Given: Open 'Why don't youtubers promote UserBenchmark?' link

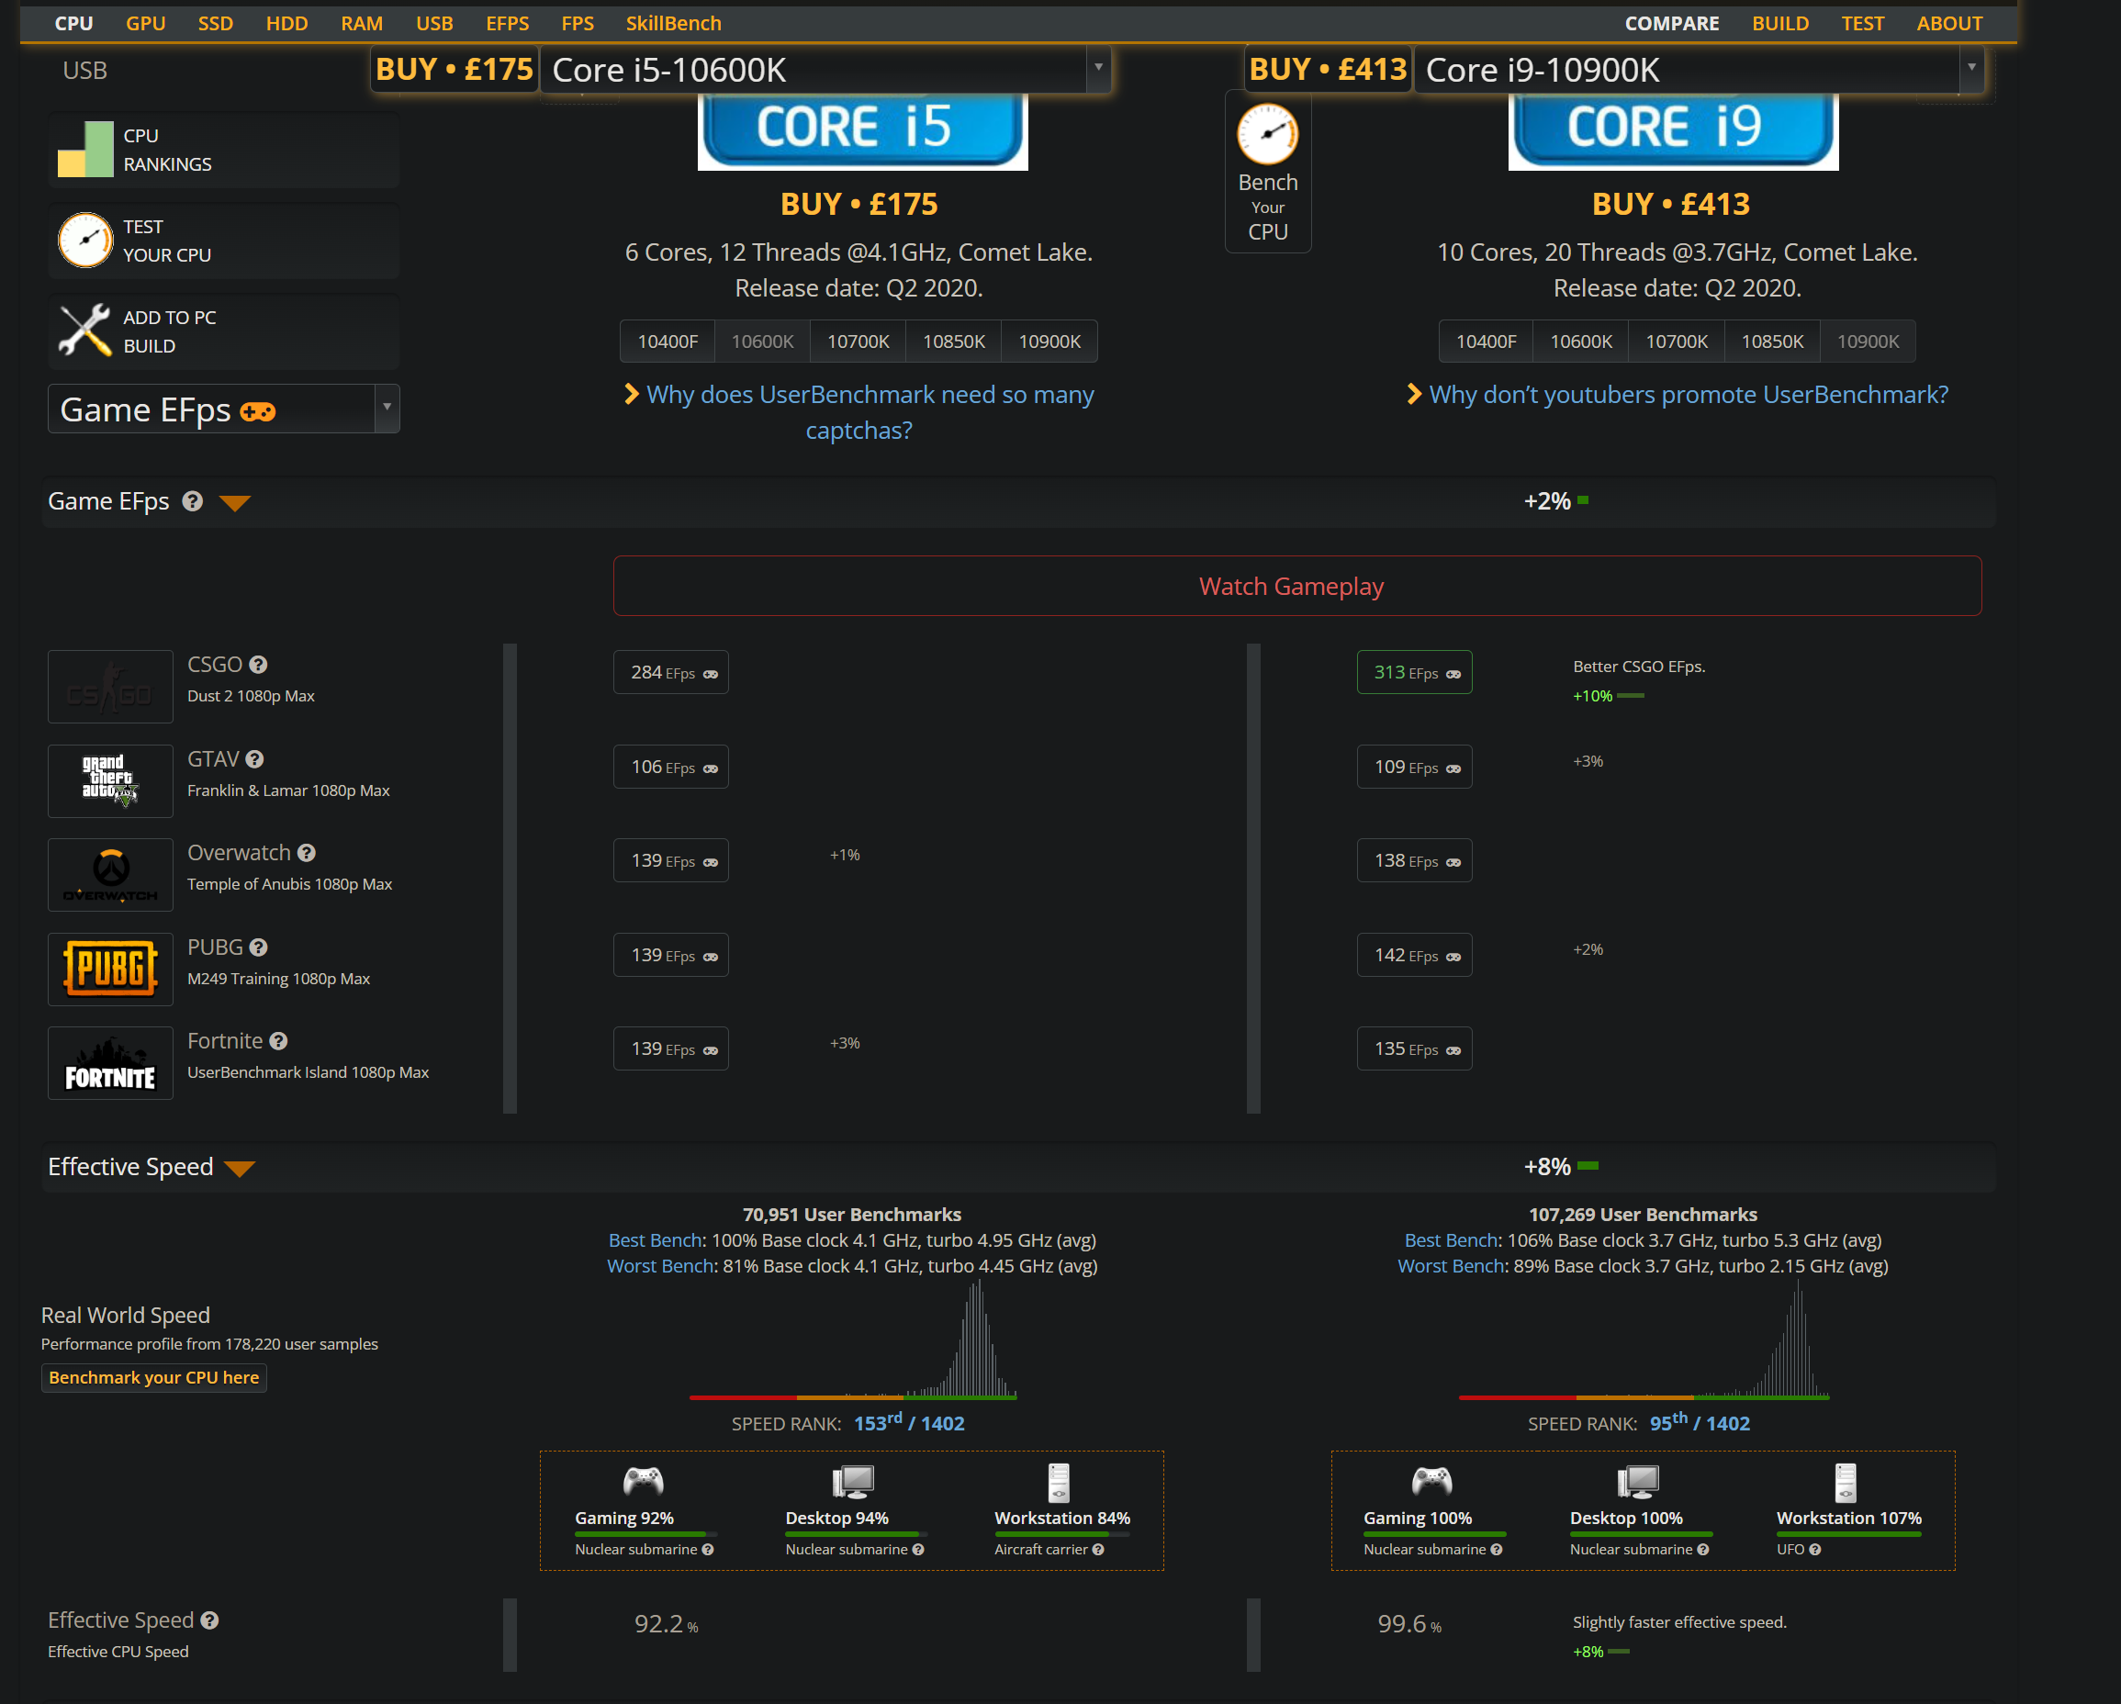Looking at the screenshot, I should [x=1688, y=395].
